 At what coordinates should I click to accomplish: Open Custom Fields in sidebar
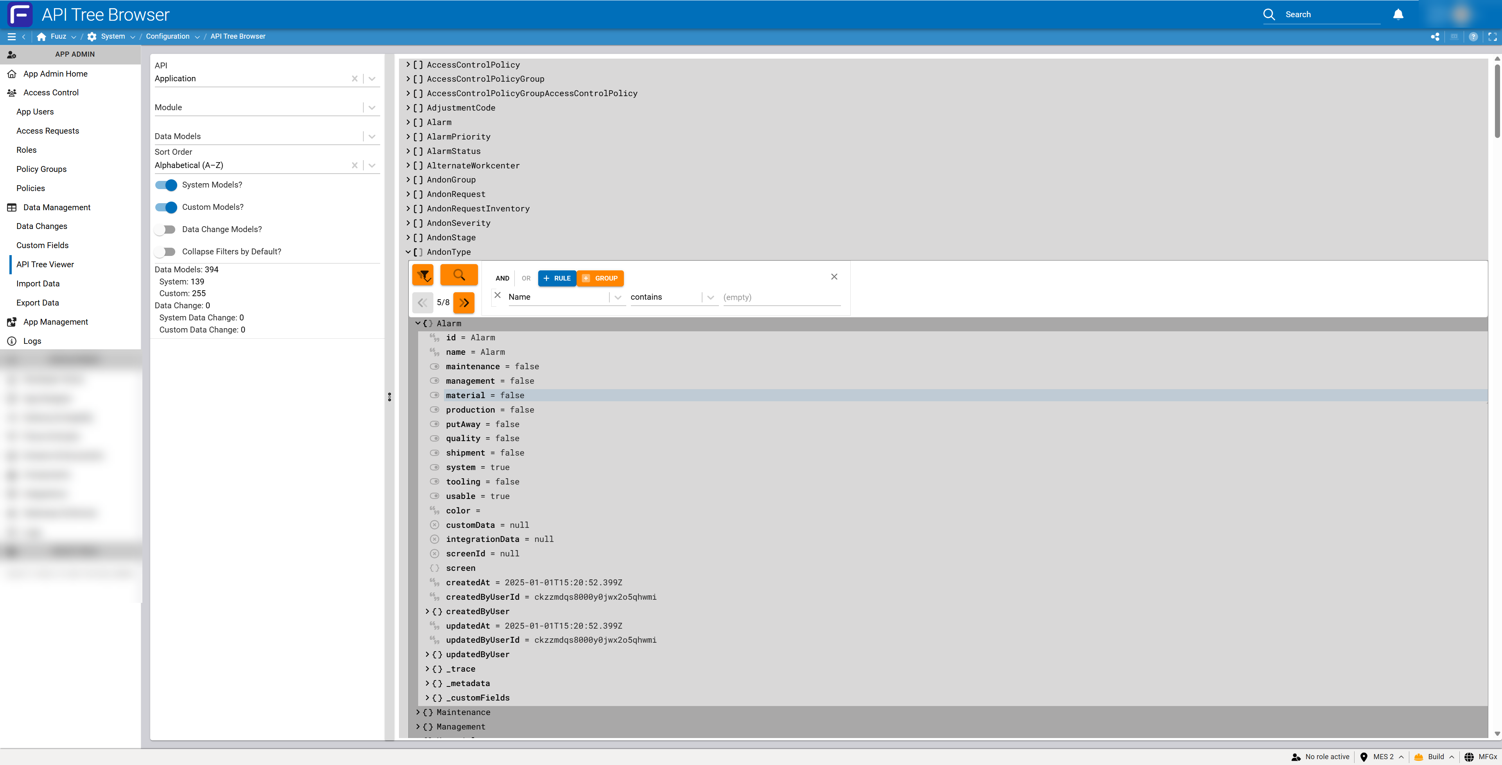(43, 245)
